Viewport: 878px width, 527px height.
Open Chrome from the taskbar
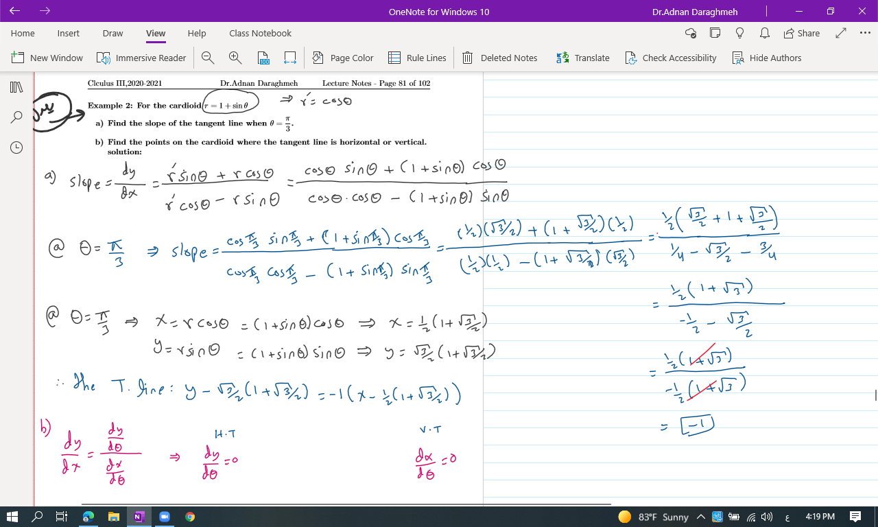pos(189,517)
